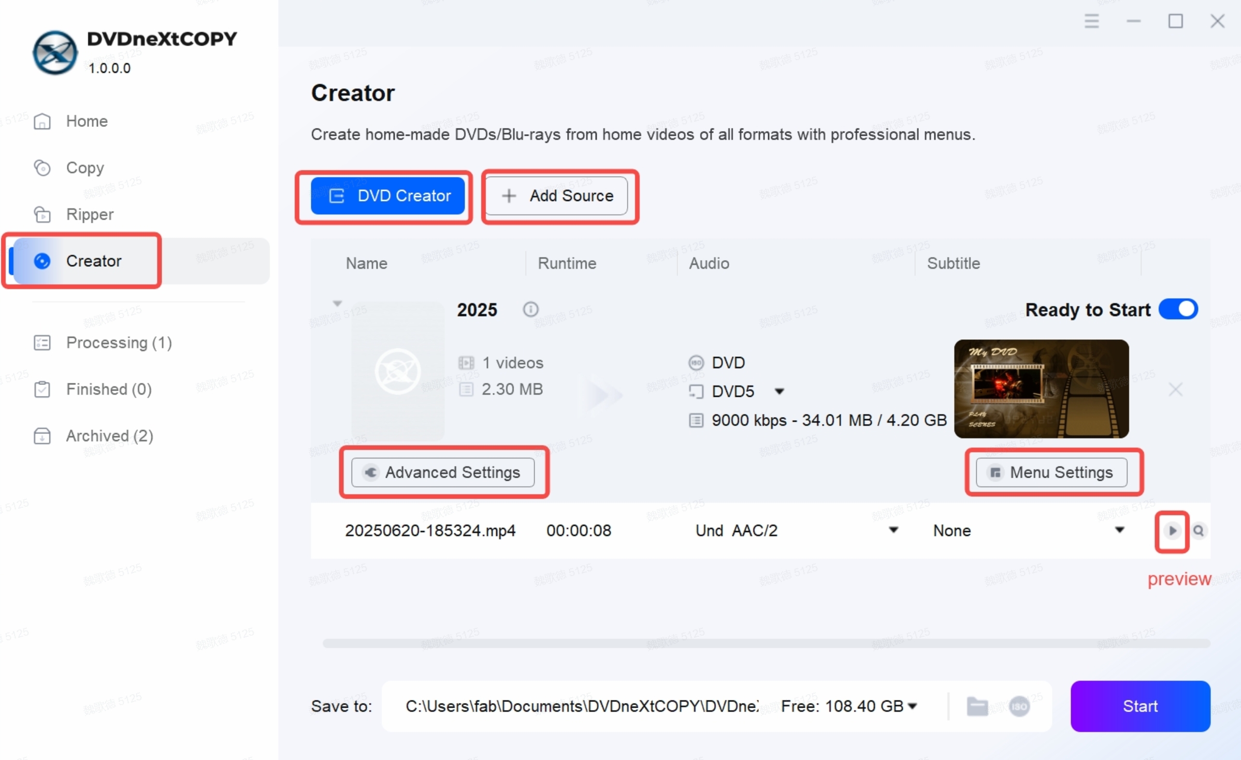Viewport: 1241px width, 760px height.
Task: Open the Ripper module
Action: [74, 214]
